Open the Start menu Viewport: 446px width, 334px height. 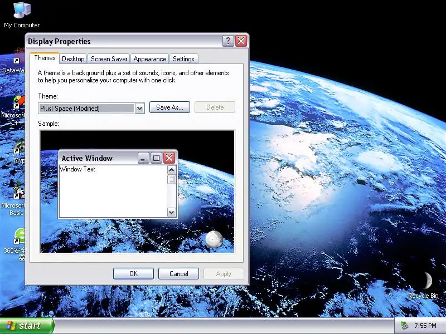coord(27,326)
